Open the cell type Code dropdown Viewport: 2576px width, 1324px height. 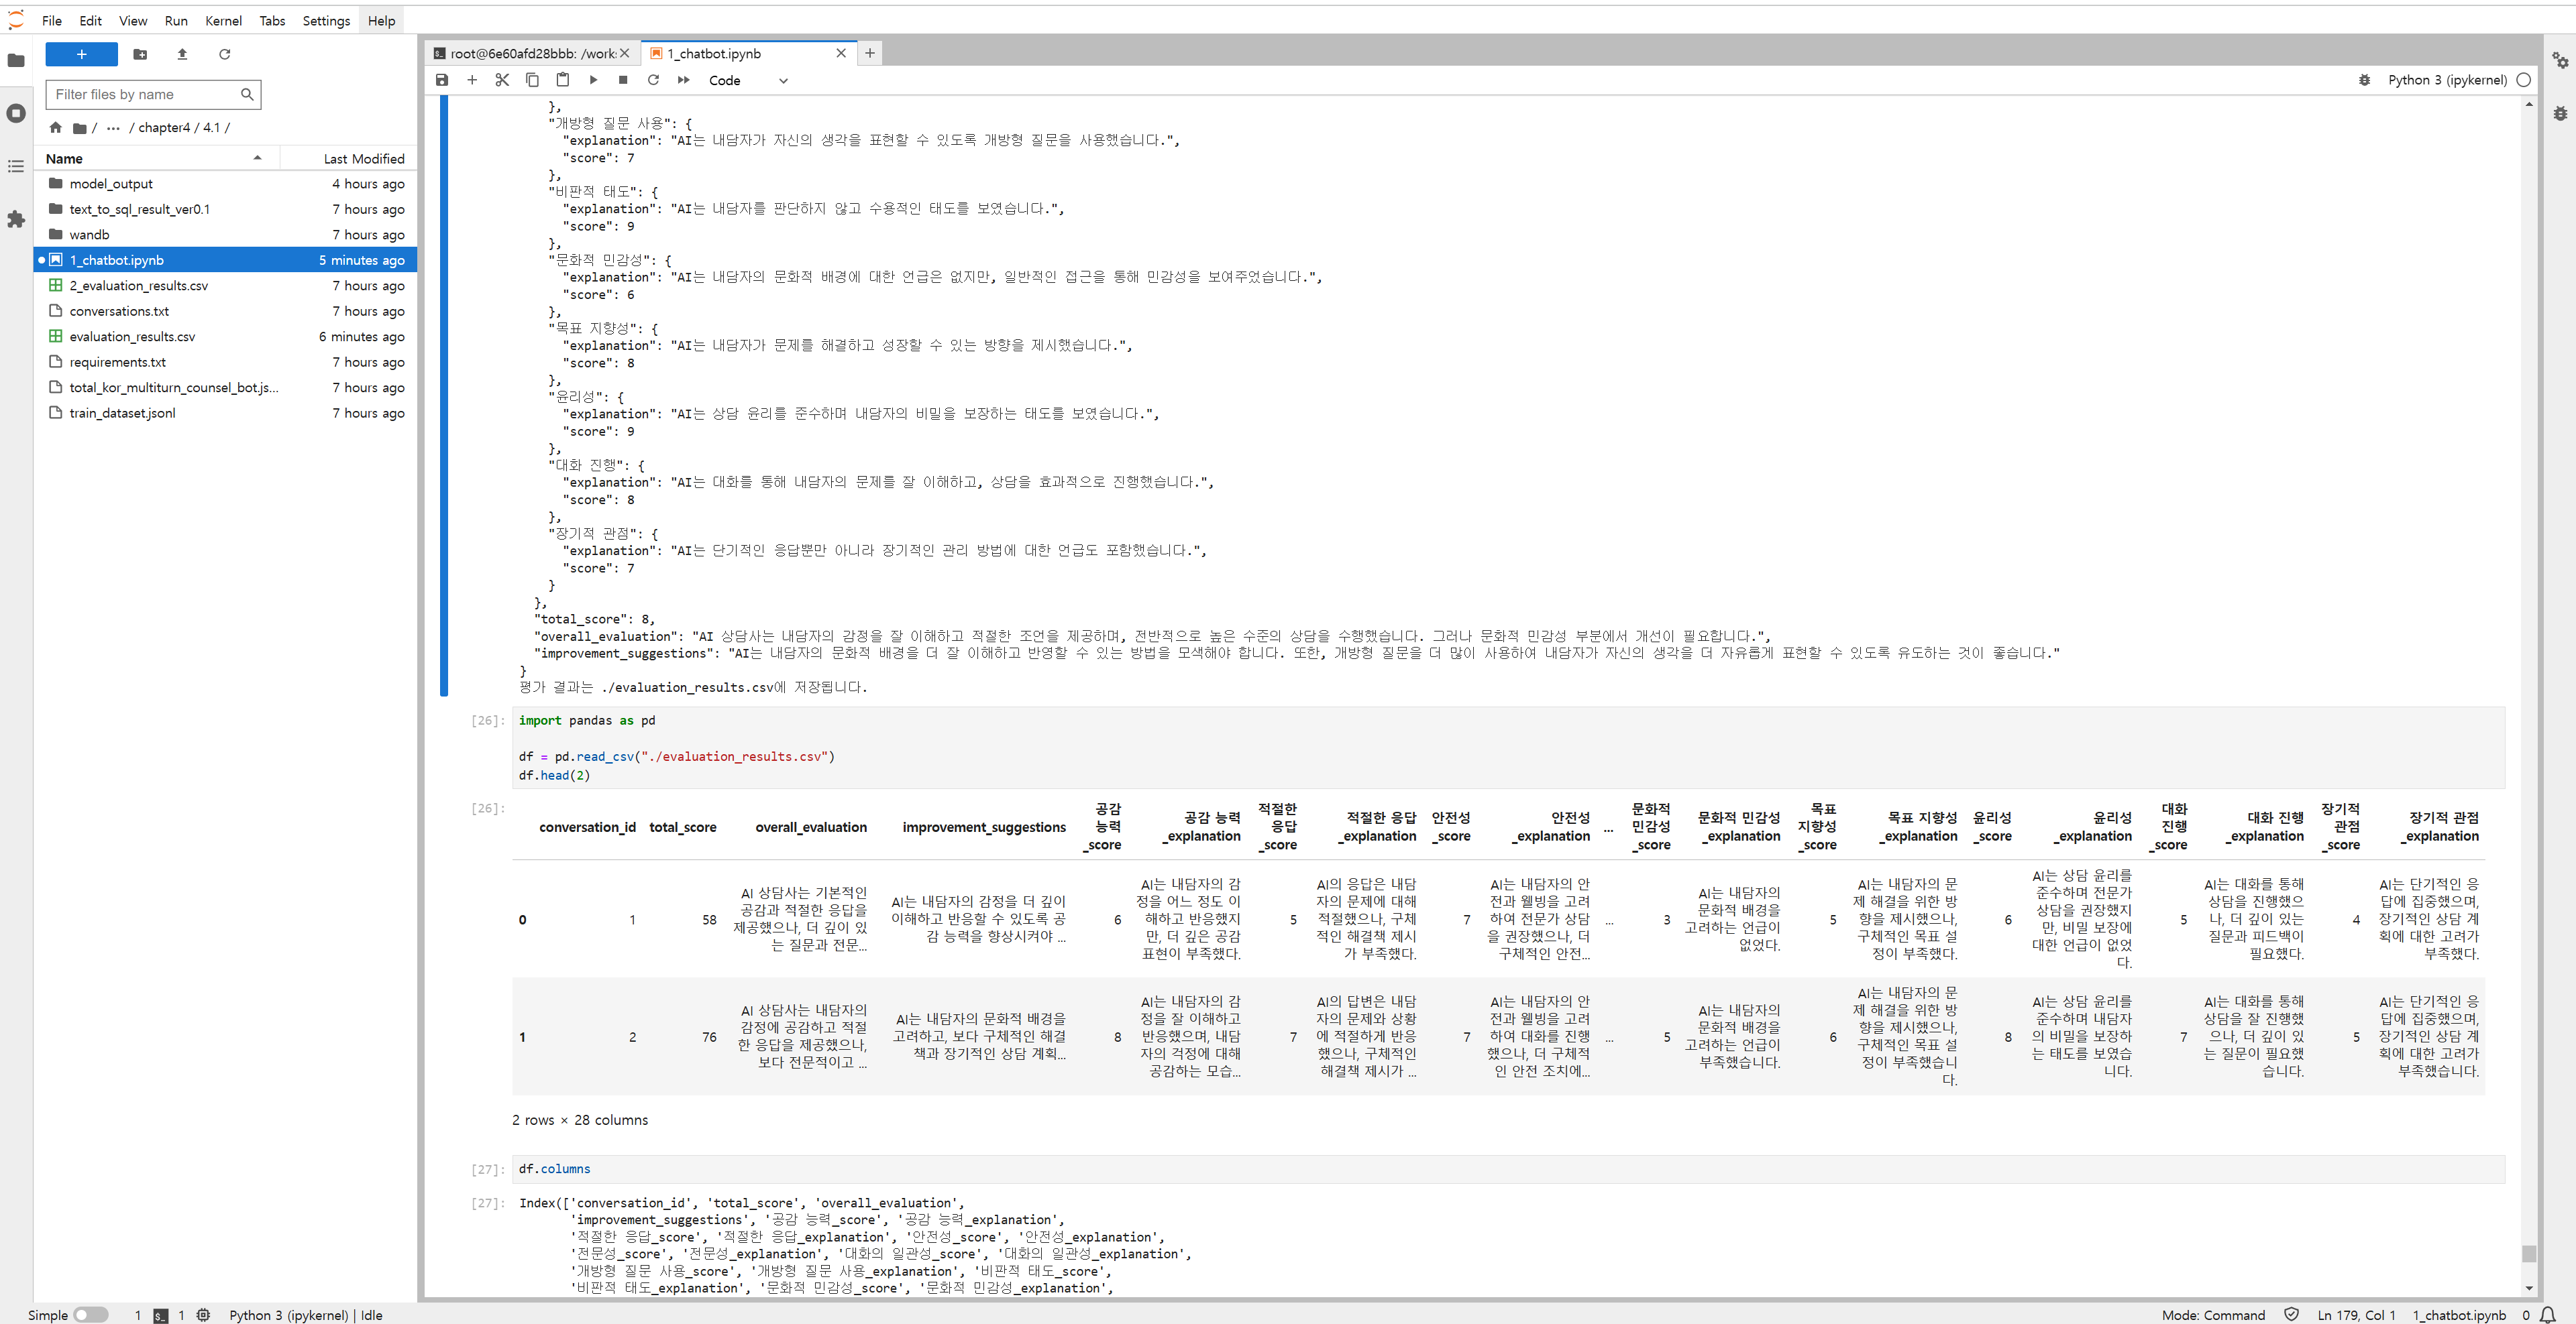coord(748,80)
